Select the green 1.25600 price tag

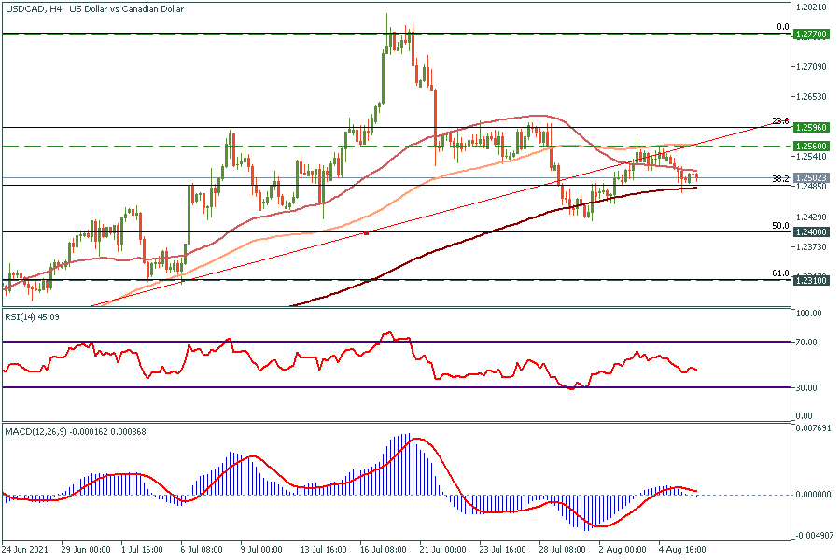click(x=808, y=146)
